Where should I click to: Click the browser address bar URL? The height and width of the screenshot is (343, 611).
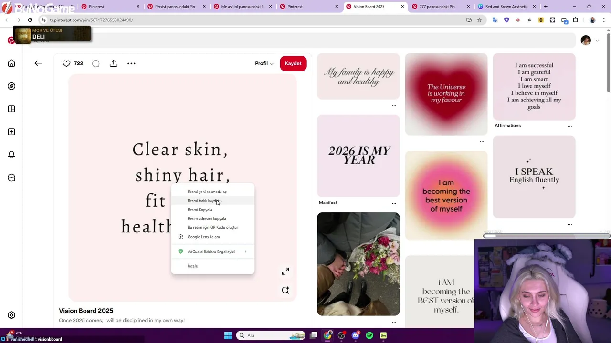(91, 20)
